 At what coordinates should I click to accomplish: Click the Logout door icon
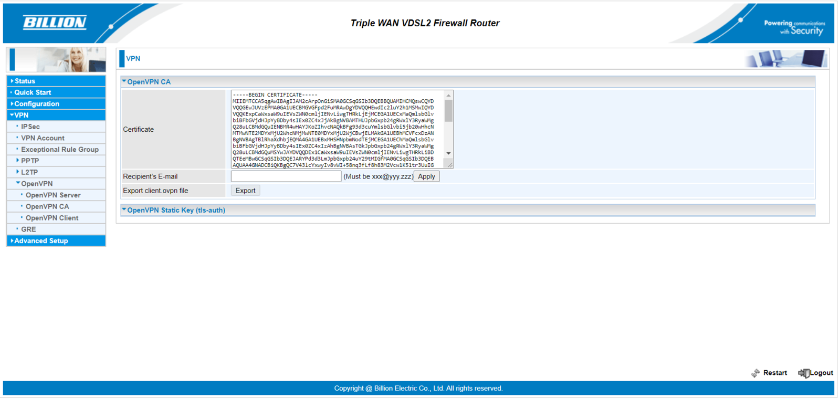coord(803,373)
